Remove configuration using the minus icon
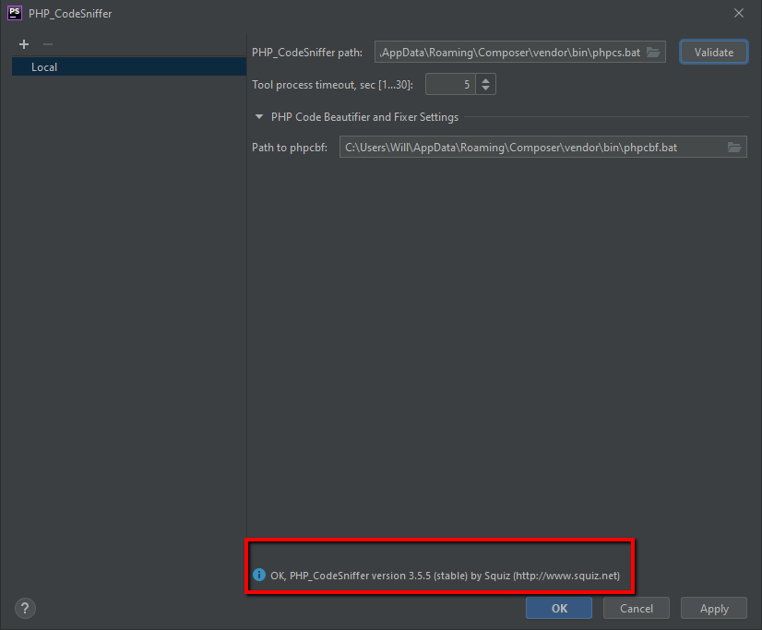This screenshot has width=762, height=630. pyautogui.click(x=48, y=44)
